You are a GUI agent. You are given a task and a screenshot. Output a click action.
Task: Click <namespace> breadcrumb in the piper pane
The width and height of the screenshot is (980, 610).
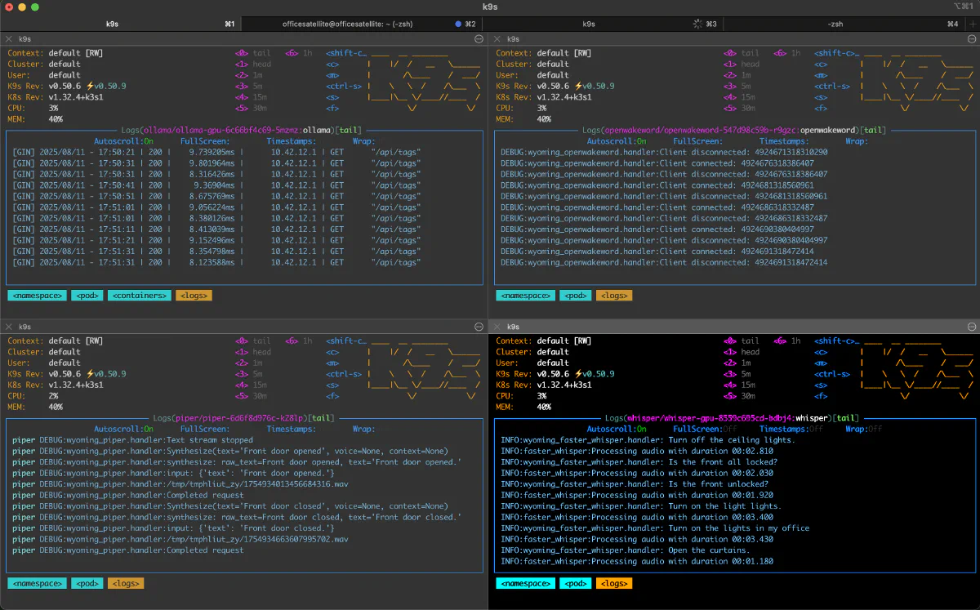(x=37, y=583)
